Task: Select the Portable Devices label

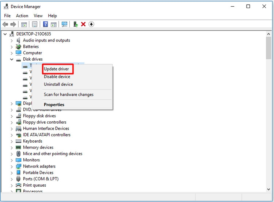Action: [x=38, y=173]
